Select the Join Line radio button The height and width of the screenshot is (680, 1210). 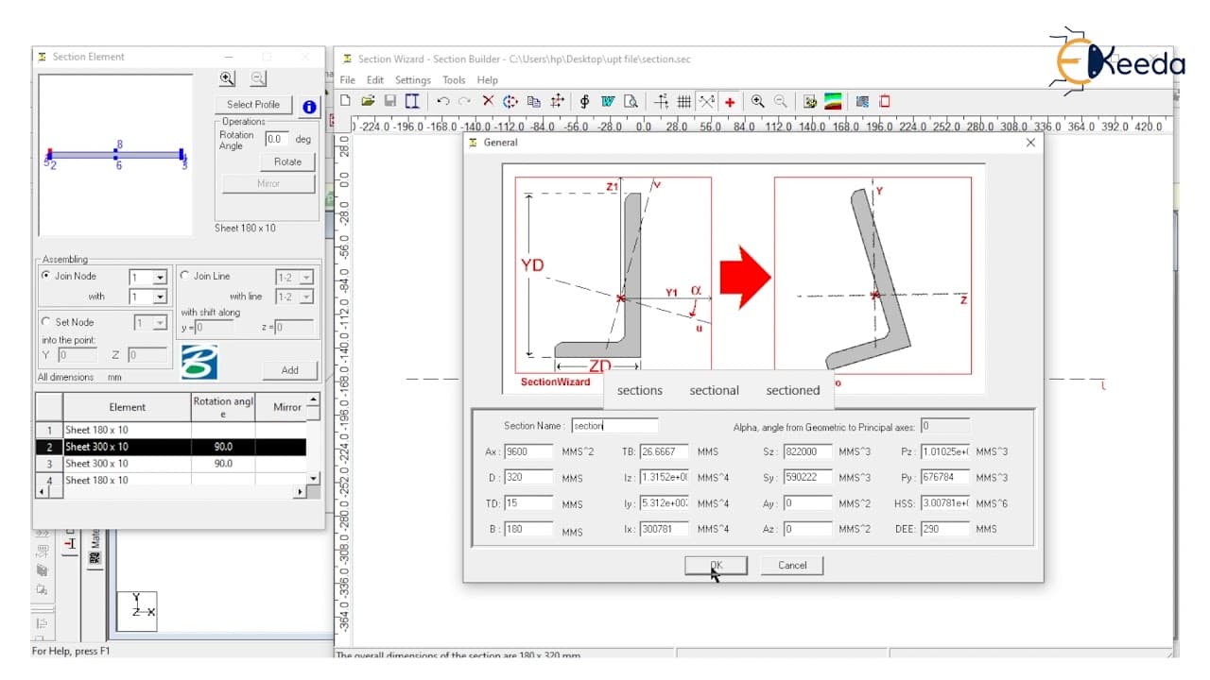coord(185,276)
